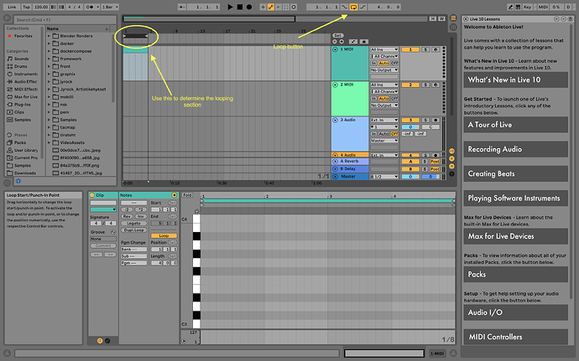
Task: Arm the 3 Audio track for recording
Action: (x=436, y=121)
